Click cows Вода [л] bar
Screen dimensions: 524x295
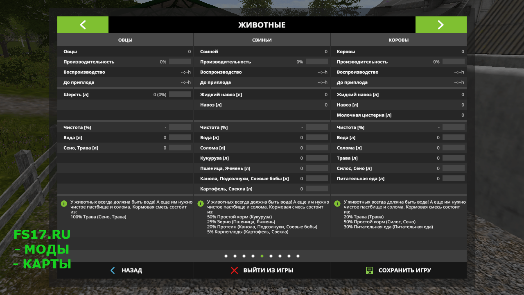click(454, 137)
